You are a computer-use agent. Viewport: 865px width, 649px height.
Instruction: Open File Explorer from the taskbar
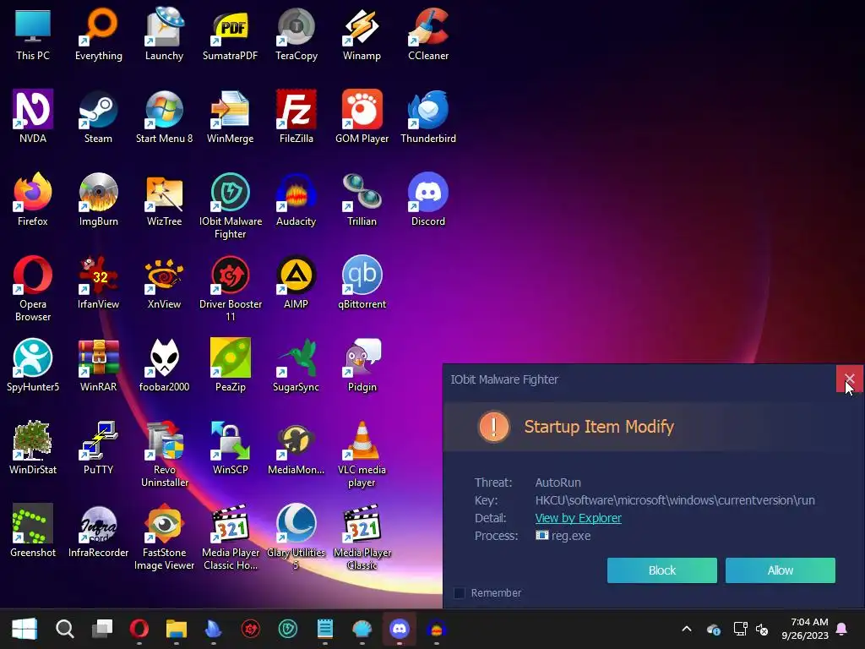click(177, 629)
